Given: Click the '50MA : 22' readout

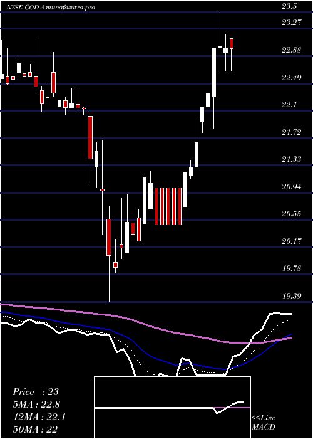Looking at the screenshot, I should [x=36, y=430].
